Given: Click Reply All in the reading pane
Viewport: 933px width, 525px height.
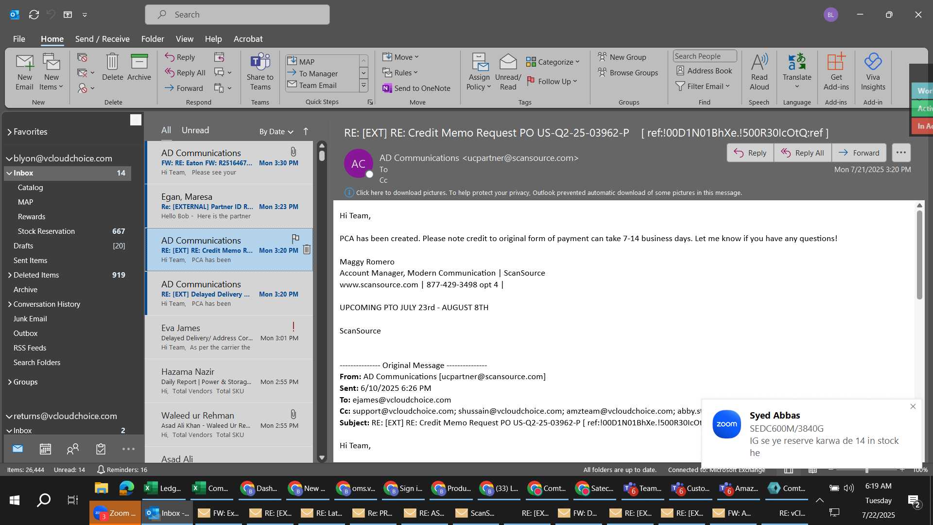Looking at the screenshot, I should tap(803, 153).
